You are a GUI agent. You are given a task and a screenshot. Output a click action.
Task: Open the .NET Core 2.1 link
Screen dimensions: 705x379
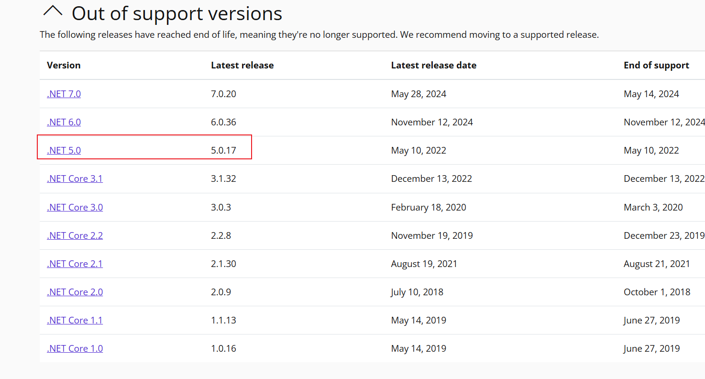pos(75,264)
